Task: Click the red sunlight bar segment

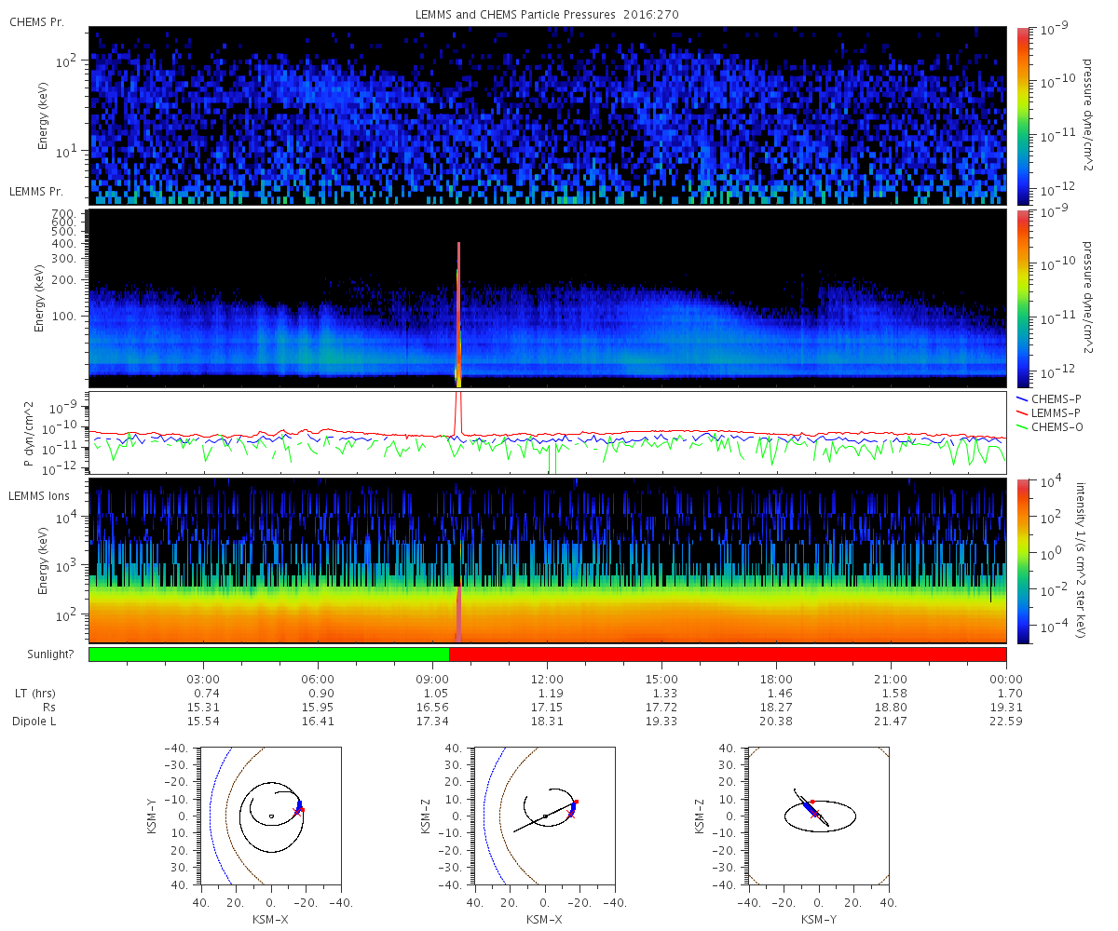Action: point(728,654)
